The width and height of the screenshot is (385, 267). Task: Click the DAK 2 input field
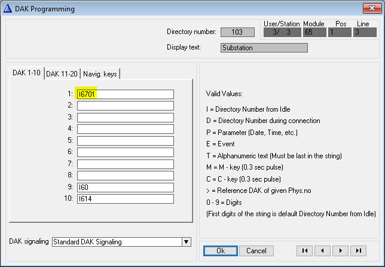(126, 106)
